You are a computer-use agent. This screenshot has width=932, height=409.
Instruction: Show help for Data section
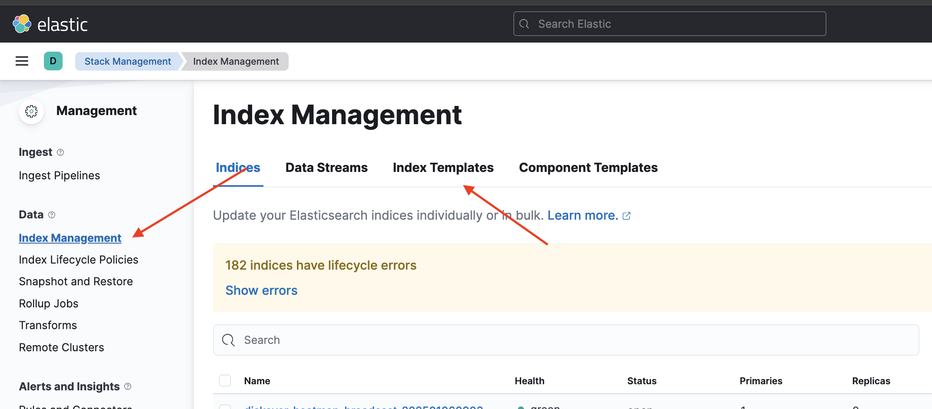(52, 215)
